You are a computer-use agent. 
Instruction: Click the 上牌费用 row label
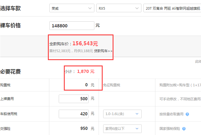7,99
